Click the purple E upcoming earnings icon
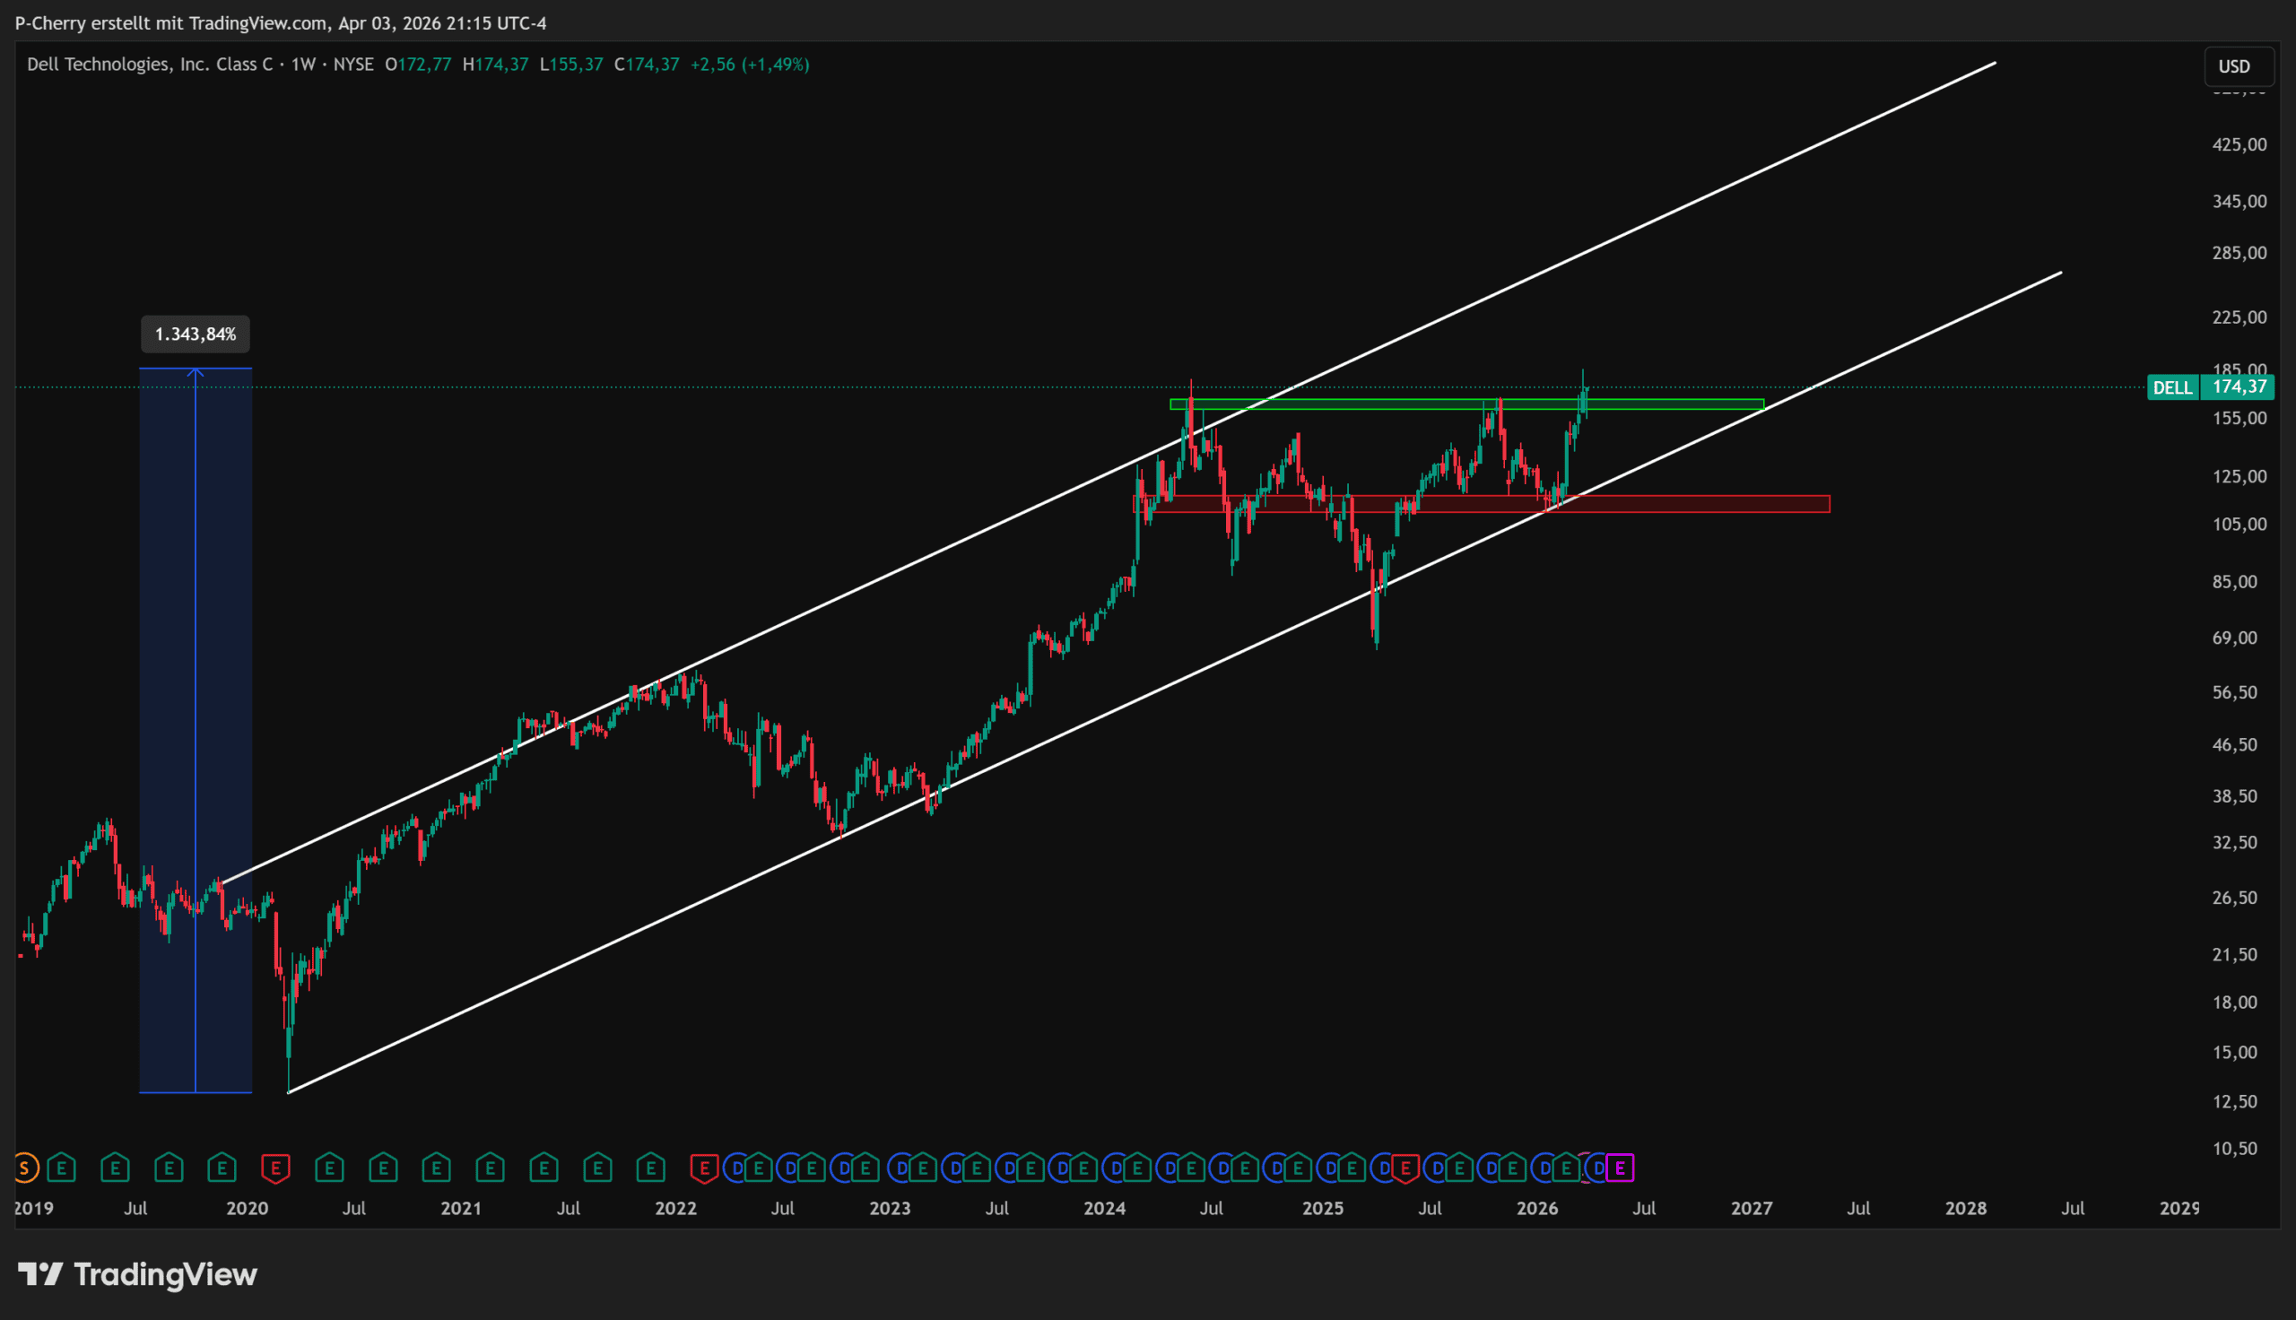The height and width of the screenshot is (1320, 2296). 1621,1168
